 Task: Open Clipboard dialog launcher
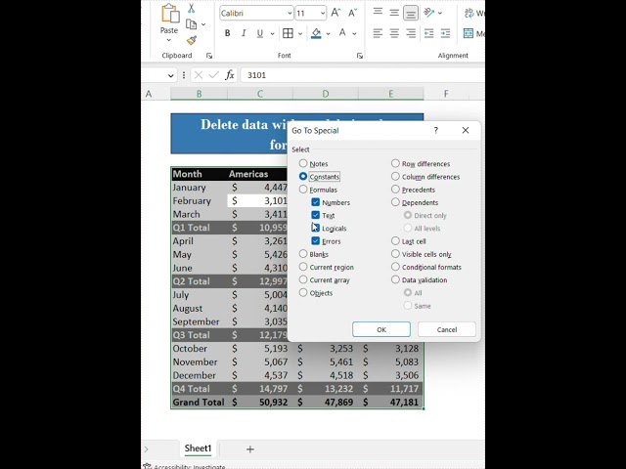click(209, 56)
